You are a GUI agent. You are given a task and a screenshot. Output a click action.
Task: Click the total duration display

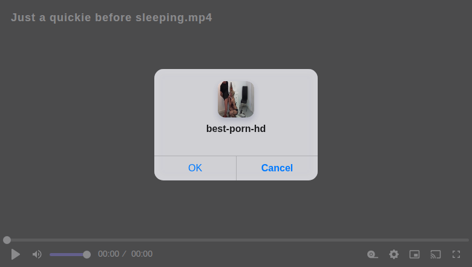tap(142, 254)
